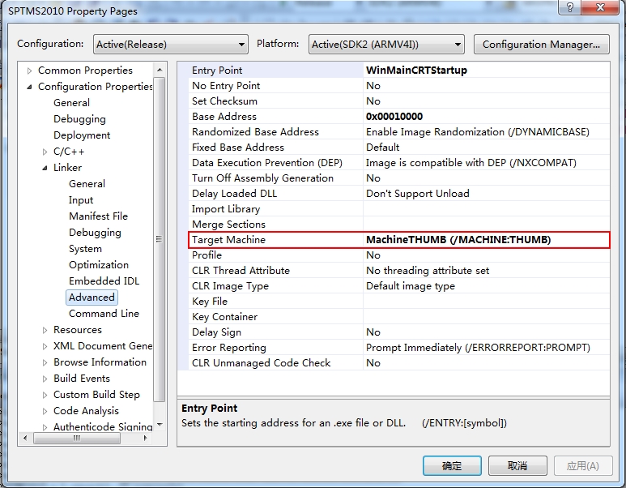Image resolution: width=626 pixels, height=488 pixels.
Task: Select the Key File property row
Action: [x=399, y=302]
